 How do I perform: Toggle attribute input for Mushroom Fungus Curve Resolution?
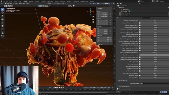coord(140,23)
